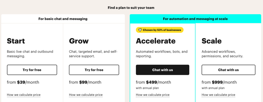
Task: Click the Scale plan heading
Action: click(x=212, y=41)
